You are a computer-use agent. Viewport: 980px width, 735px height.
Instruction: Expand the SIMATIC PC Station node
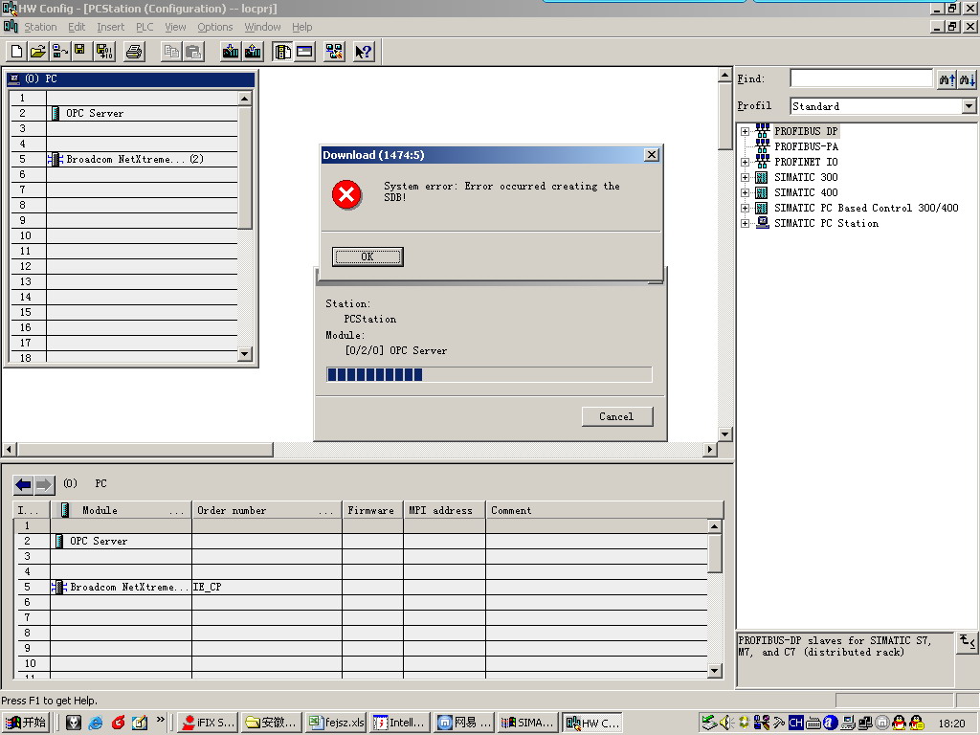pyautogui.click(x=745, y=224)
